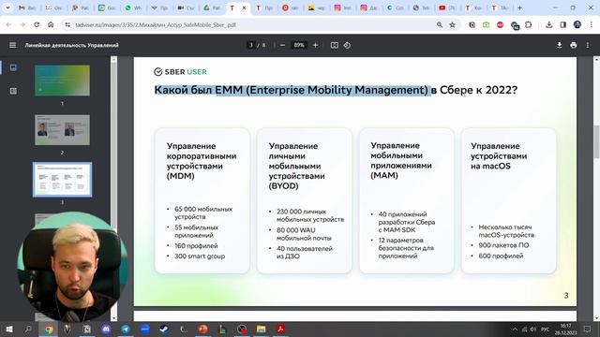This screenshot has height=337, width=600.
Task: Click the MDM card heading text
Action: (202, 161)
